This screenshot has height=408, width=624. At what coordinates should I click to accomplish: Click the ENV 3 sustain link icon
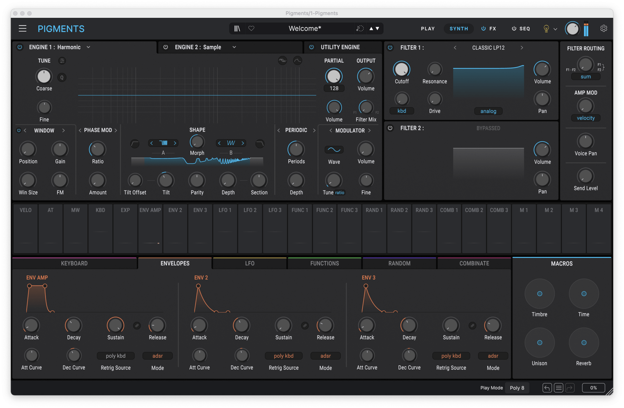click(472, 325)
